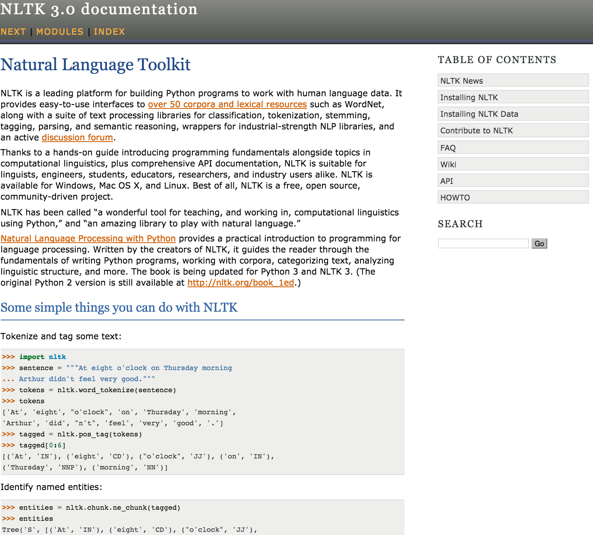Follow the corpora and lexical resources link
The height and width of the screenshot is (535, 593).
coord(227,104)
